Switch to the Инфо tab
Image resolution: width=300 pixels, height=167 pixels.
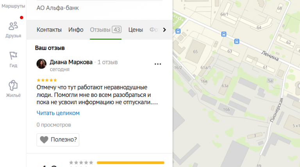point(76,30)
